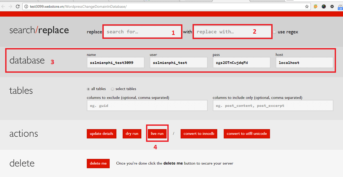
Task: Click the gear extension icon
Action: pyautogui.click(x=332, y=6)
